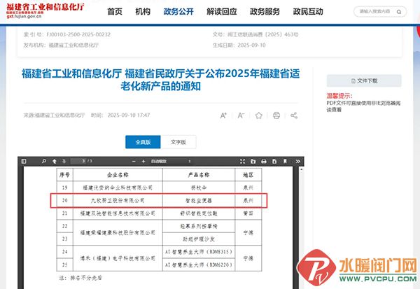This screenshot has width=420, height=289.
Task: Increase article font size with A+
Action: click(x=223, y=115)
